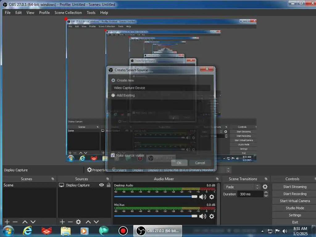Open the Fade transition dropdown
The height and width of the screenshot is (237, 316).
coord(242,187)
